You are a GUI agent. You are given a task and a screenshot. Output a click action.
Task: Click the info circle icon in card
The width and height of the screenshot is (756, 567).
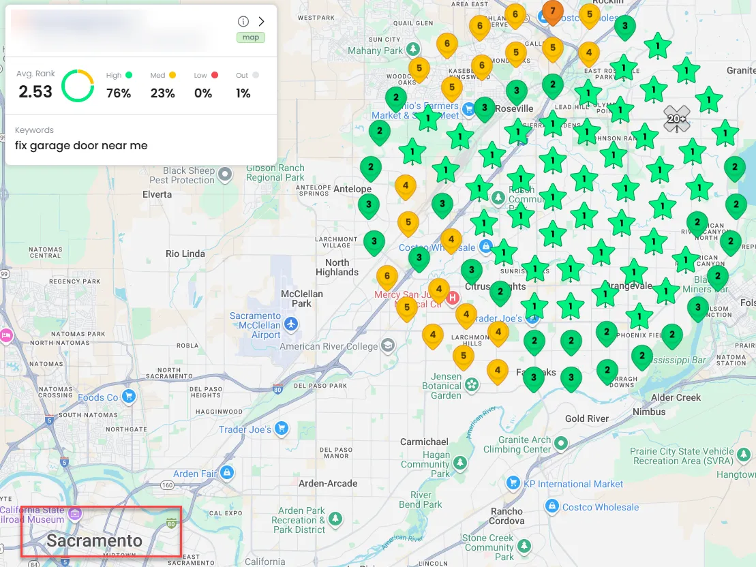[x=243, y=21]
